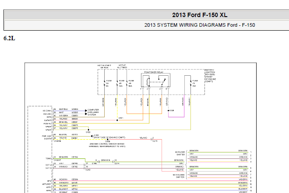
Task: Click the "PWR GND" pin label
Action: [x=46, y=136]
